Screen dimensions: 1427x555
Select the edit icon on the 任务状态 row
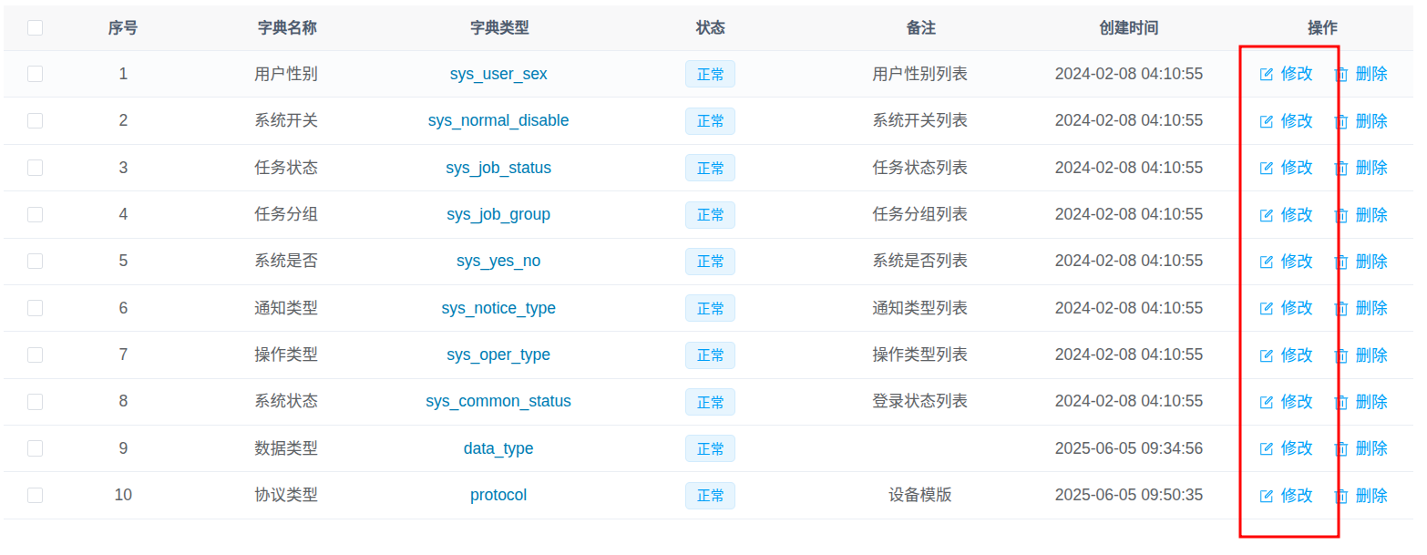1266,168
